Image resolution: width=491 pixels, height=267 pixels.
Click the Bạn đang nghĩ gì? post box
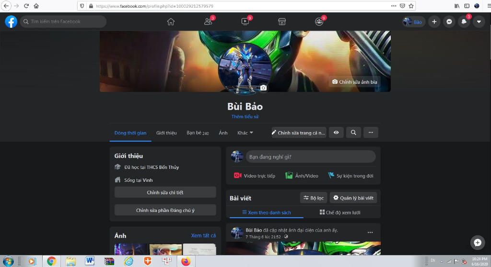[311, 156]
